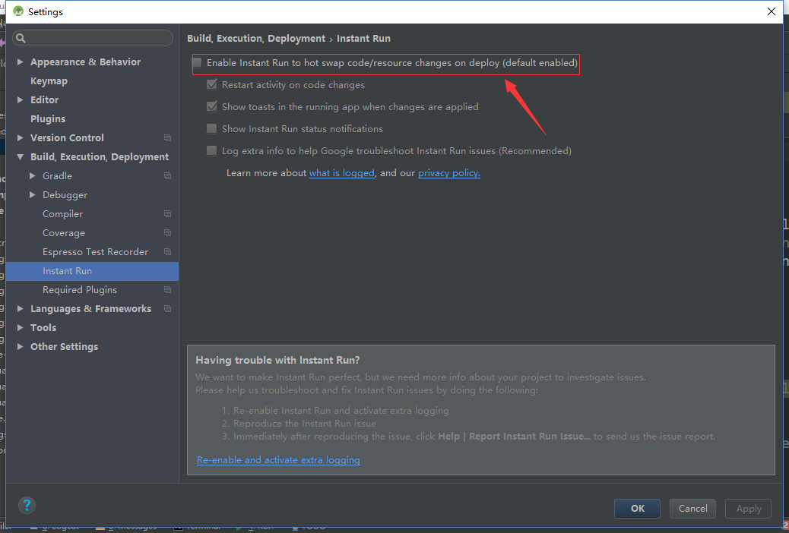The height and width of the screenshot is (533, 789).
Task: Toggle Restart activity on code changes
Action: pos(212,84)
